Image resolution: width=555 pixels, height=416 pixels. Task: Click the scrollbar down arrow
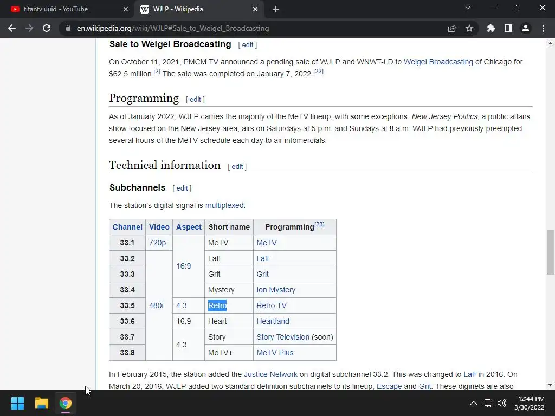click(550, 385)
